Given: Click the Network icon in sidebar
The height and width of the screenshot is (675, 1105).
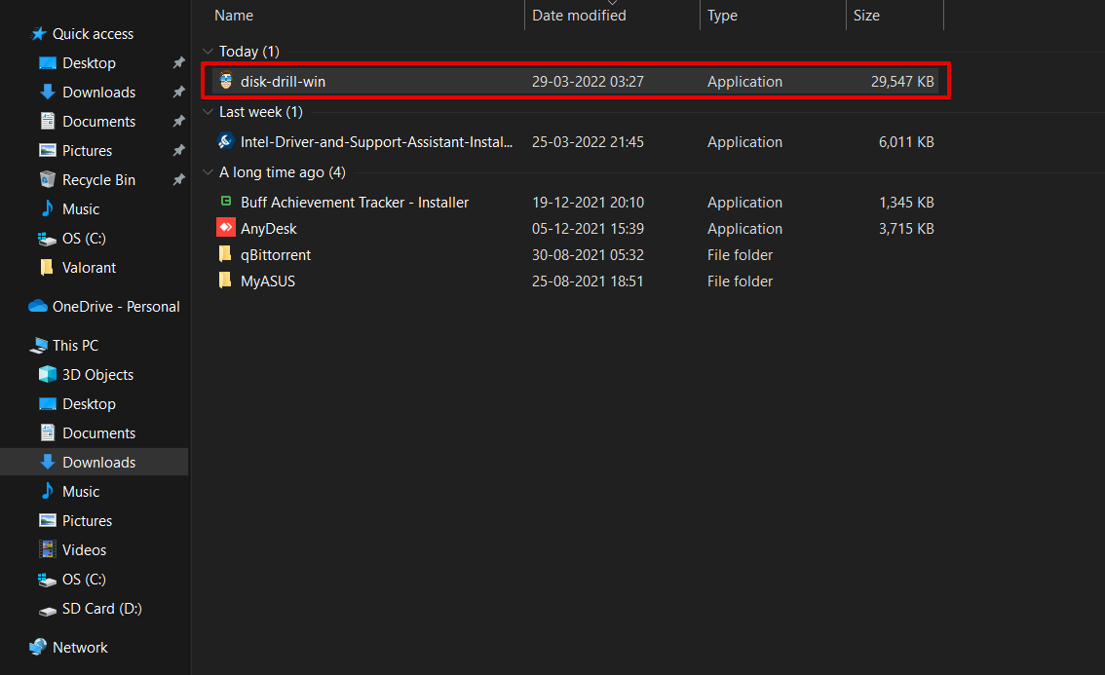Looking at the screenshot, I should 38,647.
